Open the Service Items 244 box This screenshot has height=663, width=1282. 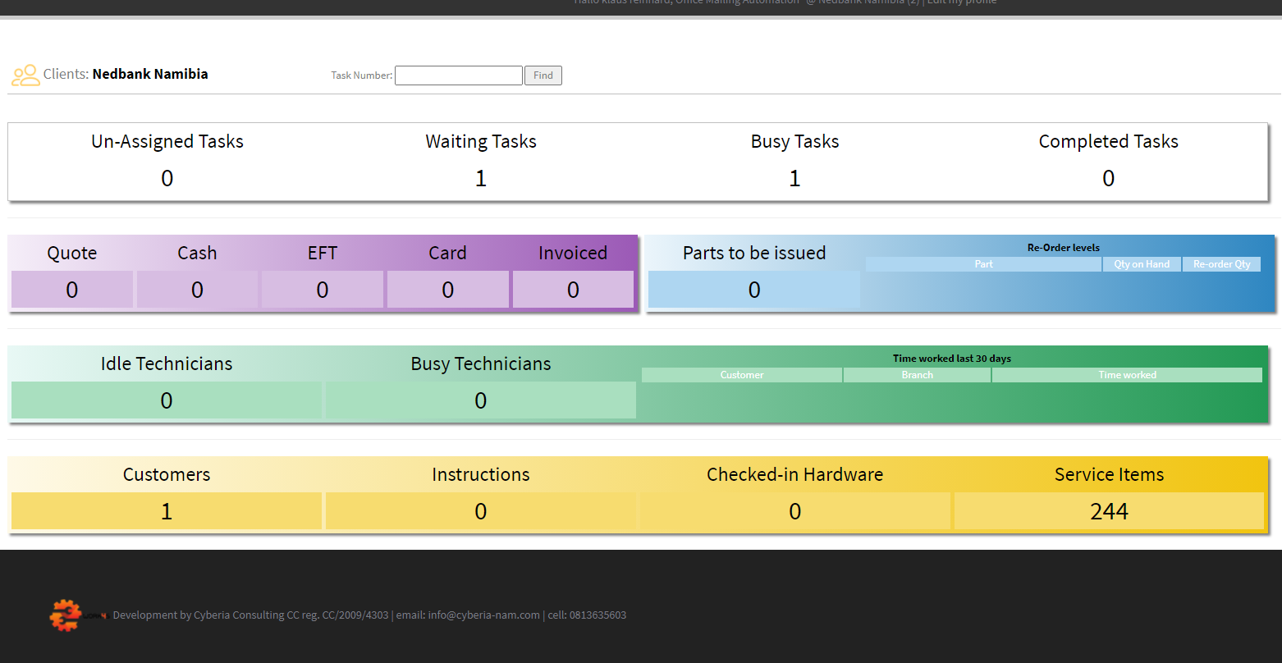[x=1110, y=511]
